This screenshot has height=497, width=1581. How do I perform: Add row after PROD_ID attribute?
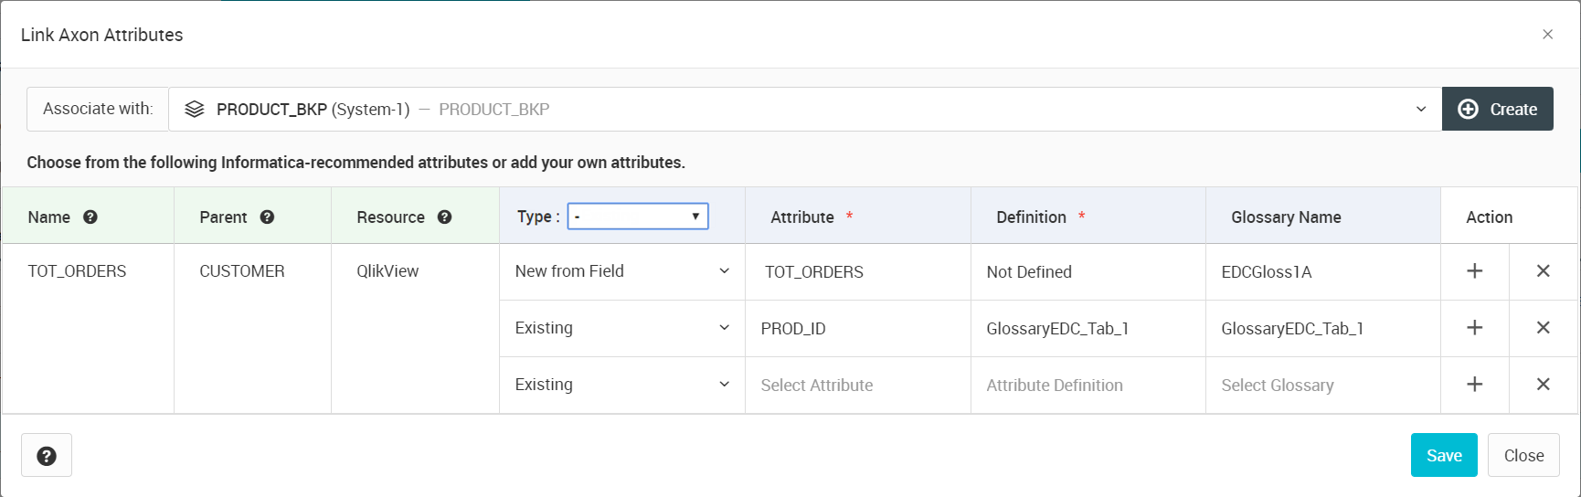click(x=1474, y=328)
